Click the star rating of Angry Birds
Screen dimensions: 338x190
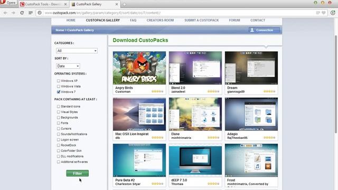point(157,91)
